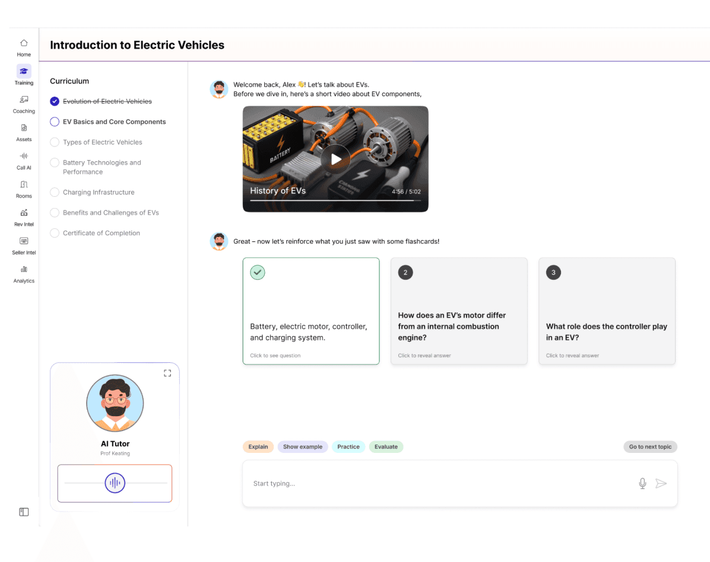Select EV Basics and Core Components circle
Screen dimensions: 710x562
click(x=55, y=122)
